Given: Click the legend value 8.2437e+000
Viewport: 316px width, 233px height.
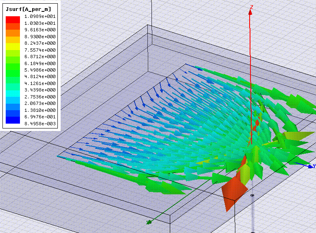Looking at the screenshot, I should 40,43.
